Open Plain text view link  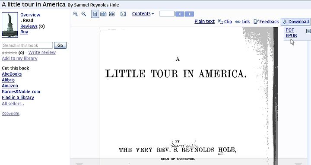point(204,22)
